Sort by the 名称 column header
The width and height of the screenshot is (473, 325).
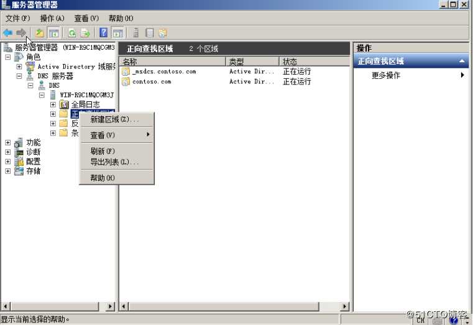[173, 62]
